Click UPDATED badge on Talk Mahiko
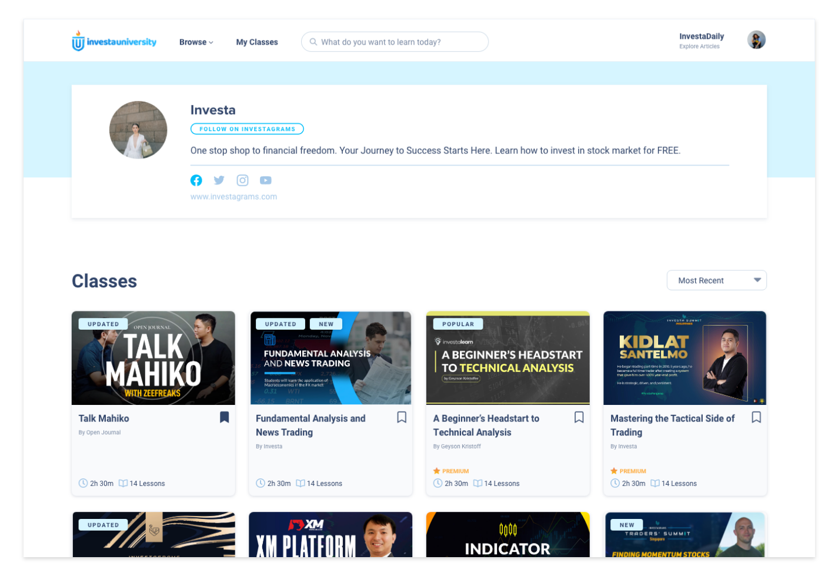838x583 pixels. tap(104, 324)
